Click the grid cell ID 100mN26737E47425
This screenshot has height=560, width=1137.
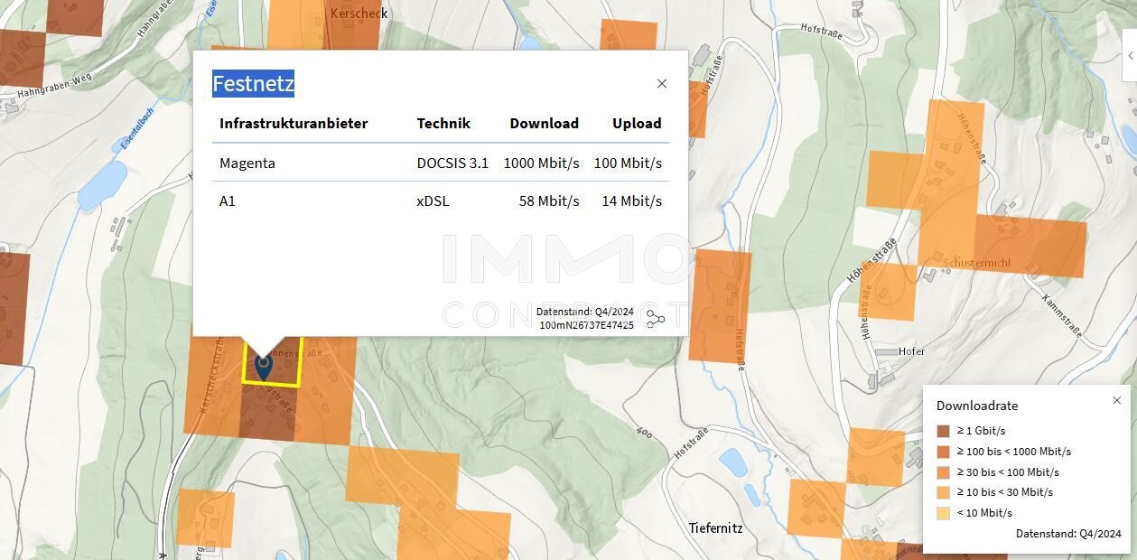click(586, 325)
